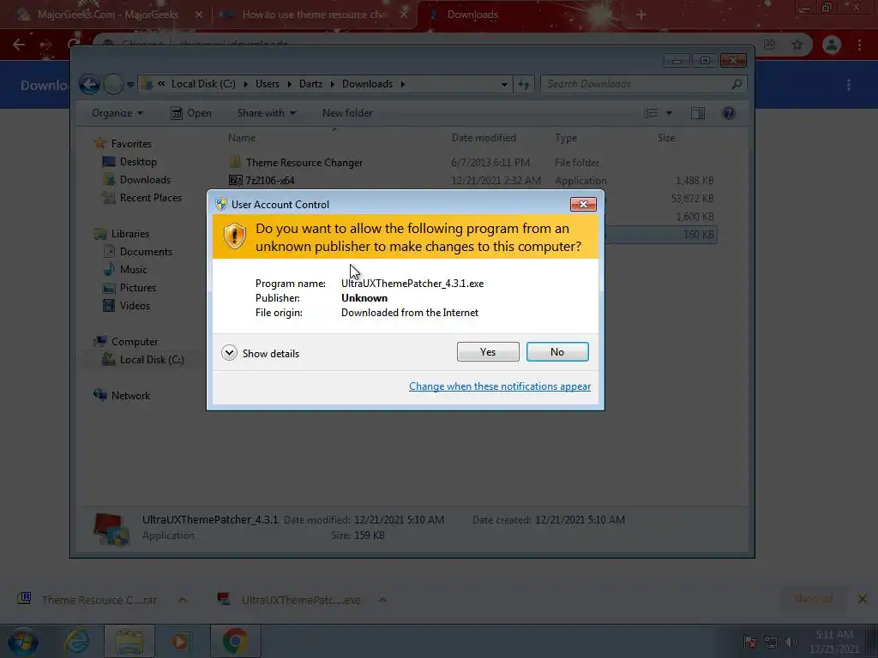Select Computer in the navigation pane
The width and height of the screenshot is (878, 658).
click(126, 341)
